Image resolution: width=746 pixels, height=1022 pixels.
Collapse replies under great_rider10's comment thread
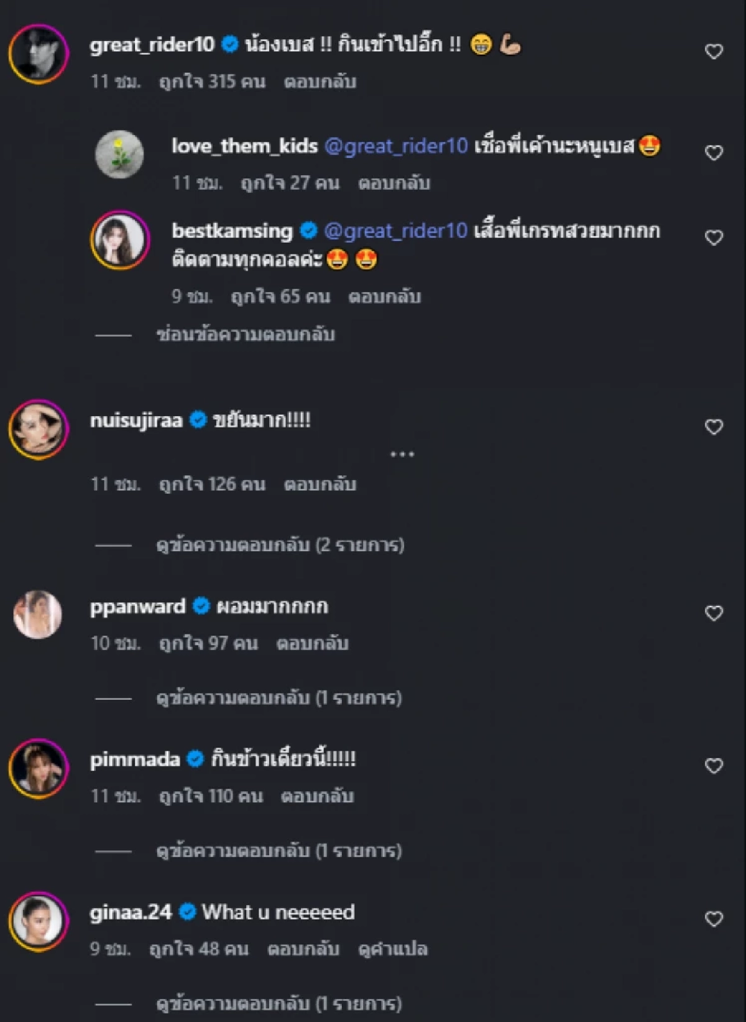[x=245, y=336]
